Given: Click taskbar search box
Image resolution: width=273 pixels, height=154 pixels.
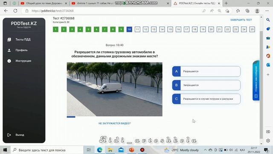Looking at the screenshot, I should 47,150.
